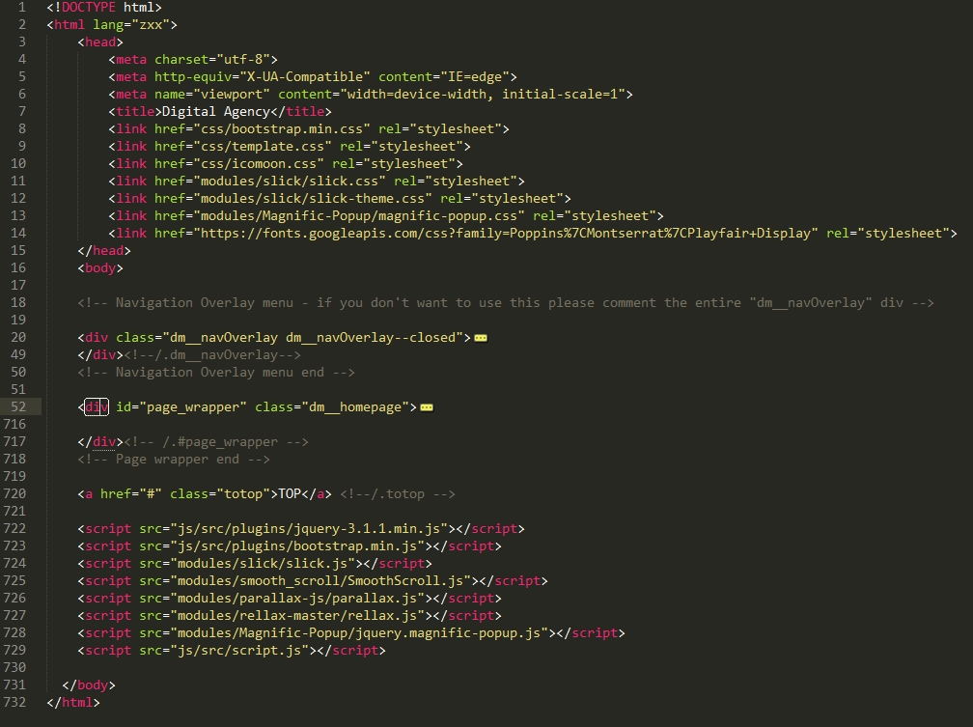
Task: Click the charset="utf-8" meta line
Action: coord(193,60)
